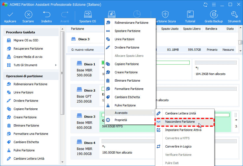Image resolution: width=243 pixels, height=166 pixels.
Task: Open the hamburger menu in title bar
Action: tap(214, 5)
